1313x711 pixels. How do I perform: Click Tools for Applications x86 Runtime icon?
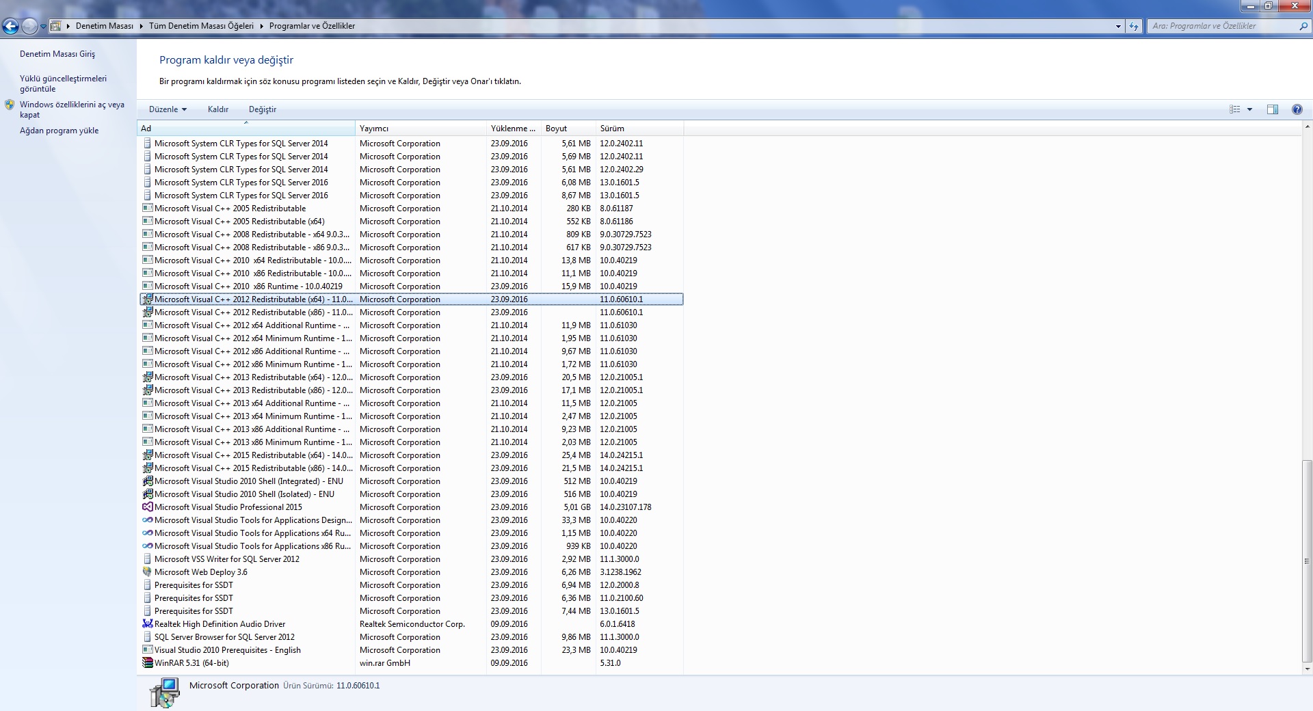pyautogui.click(x=147, y=546)
